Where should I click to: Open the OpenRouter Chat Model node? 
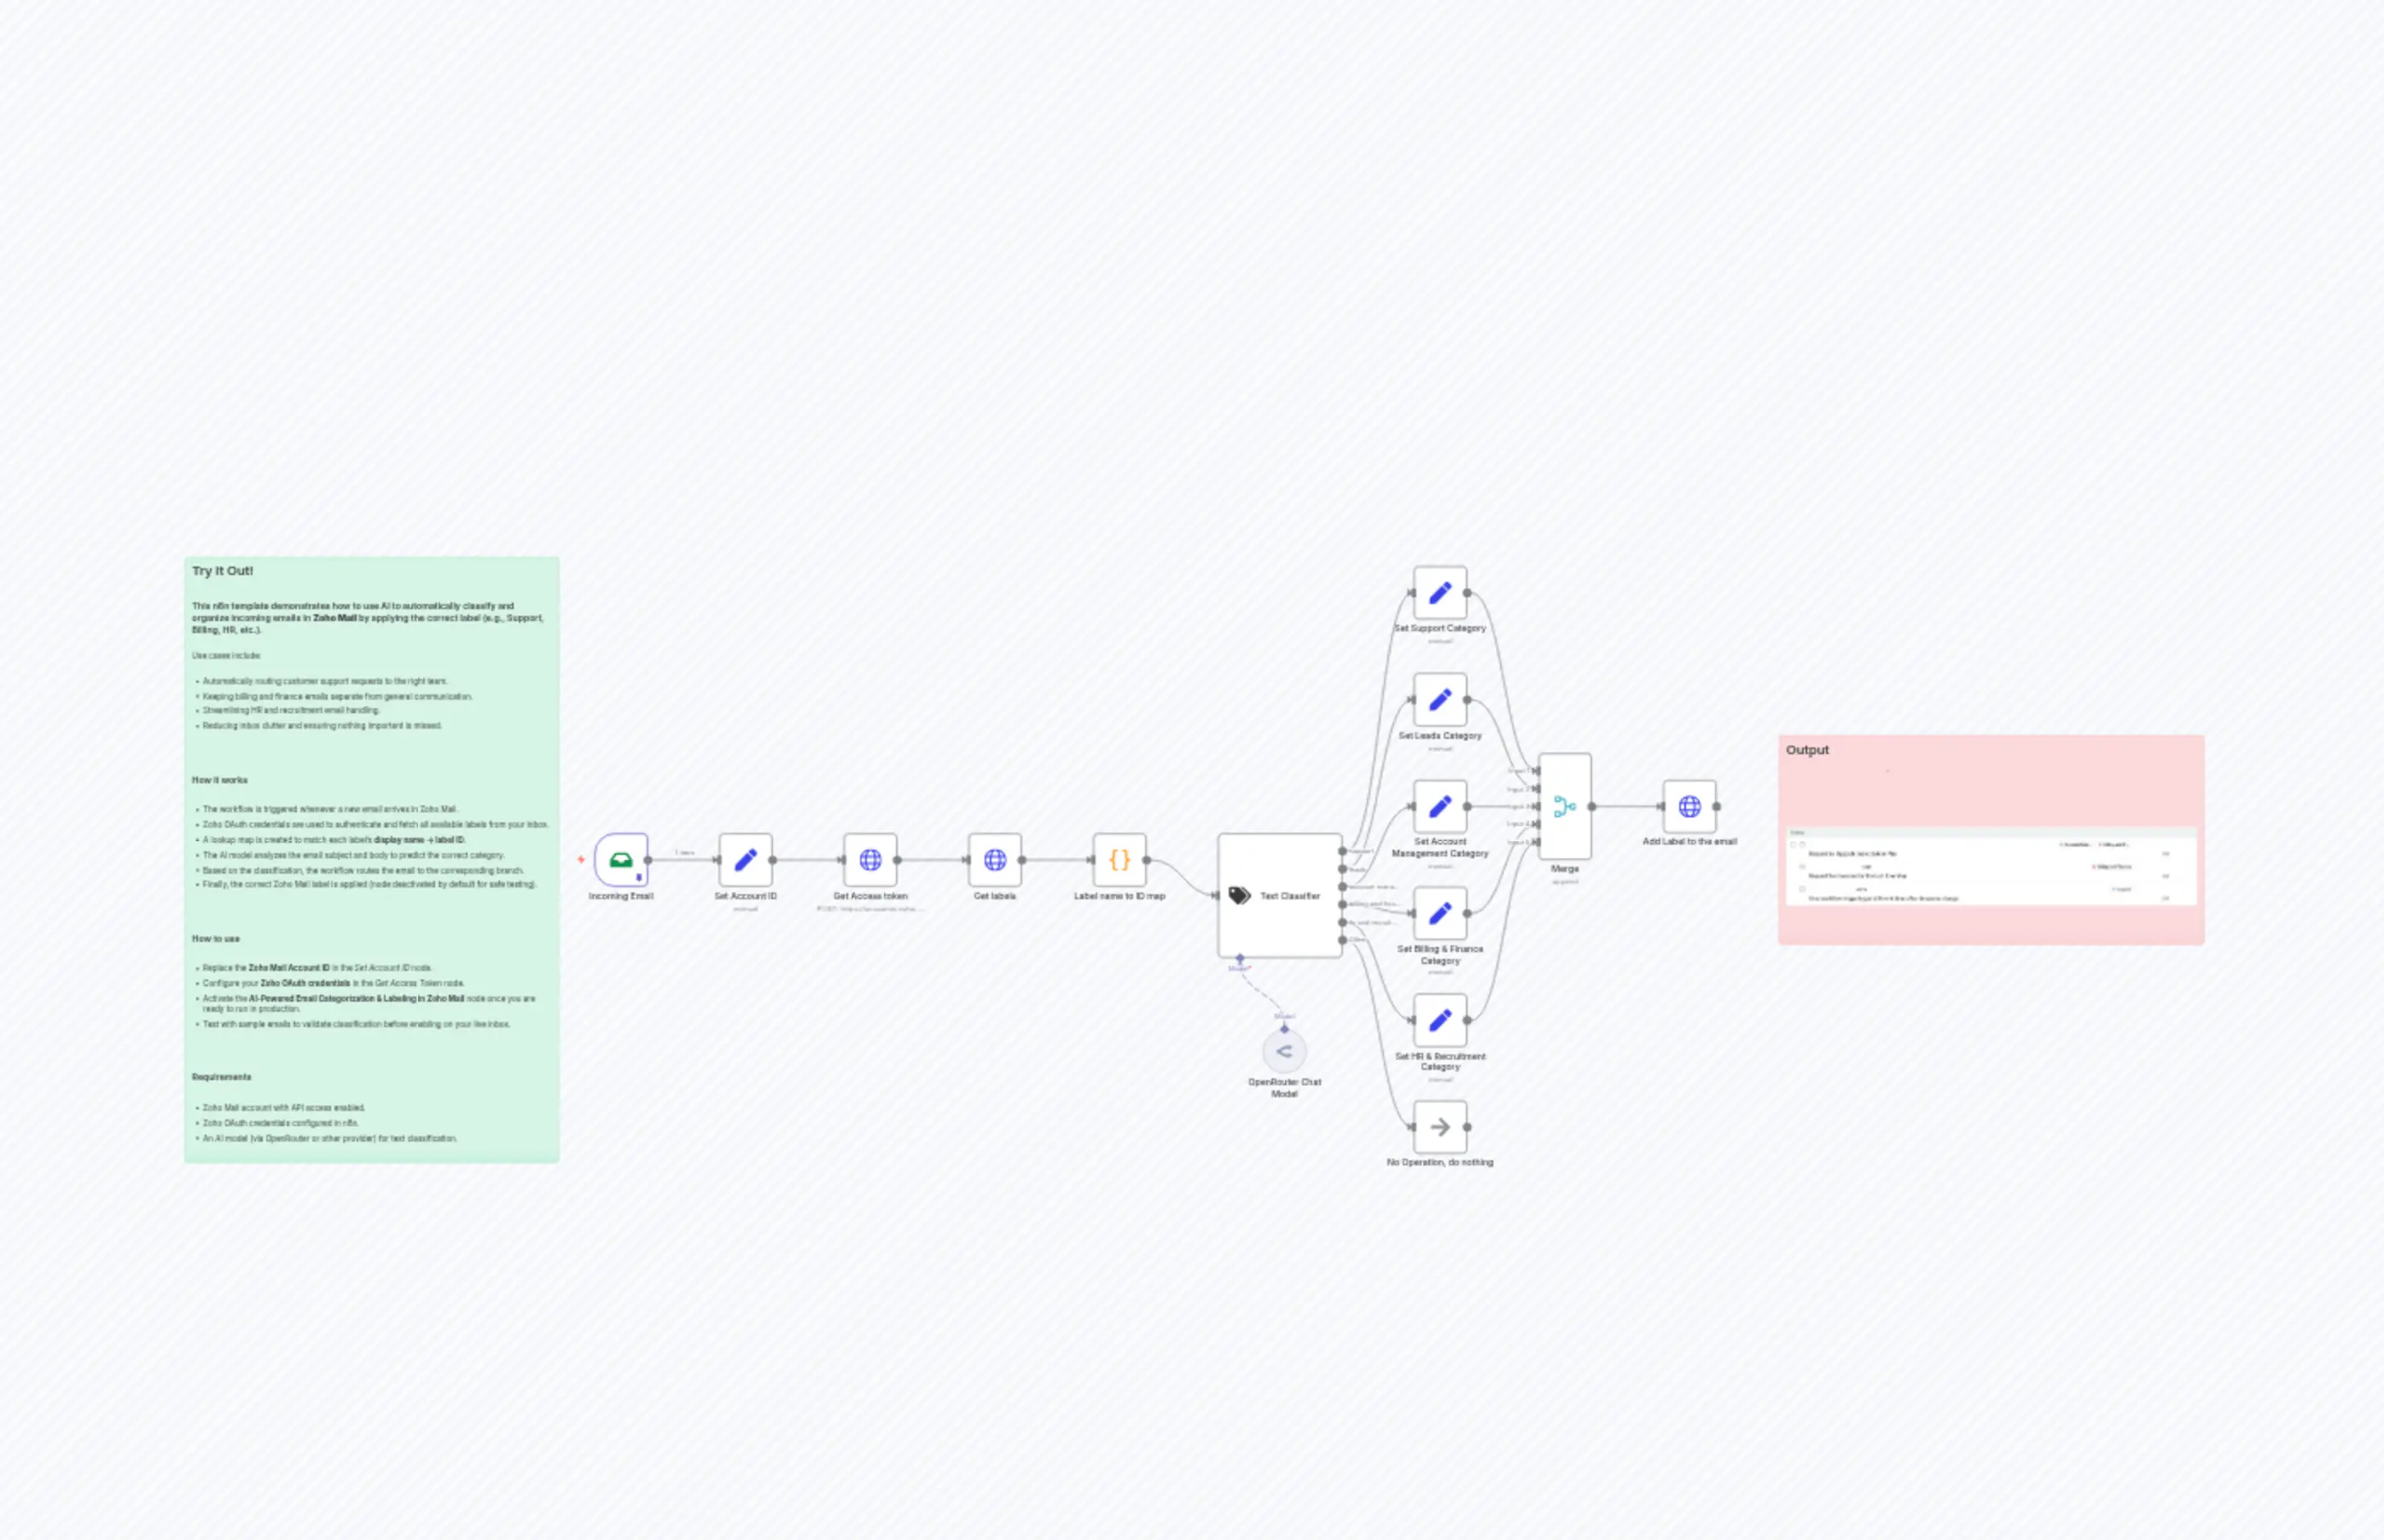tap(1285, 1051)
